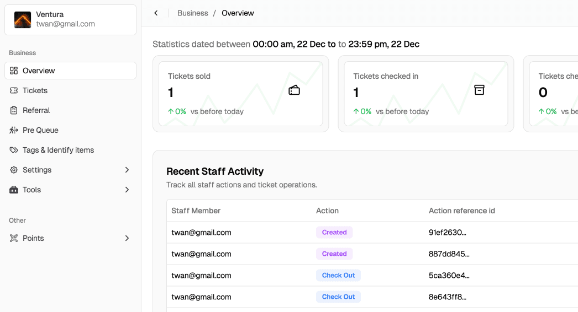
Task: Open the Referral page
Action: tap(70, 110)
